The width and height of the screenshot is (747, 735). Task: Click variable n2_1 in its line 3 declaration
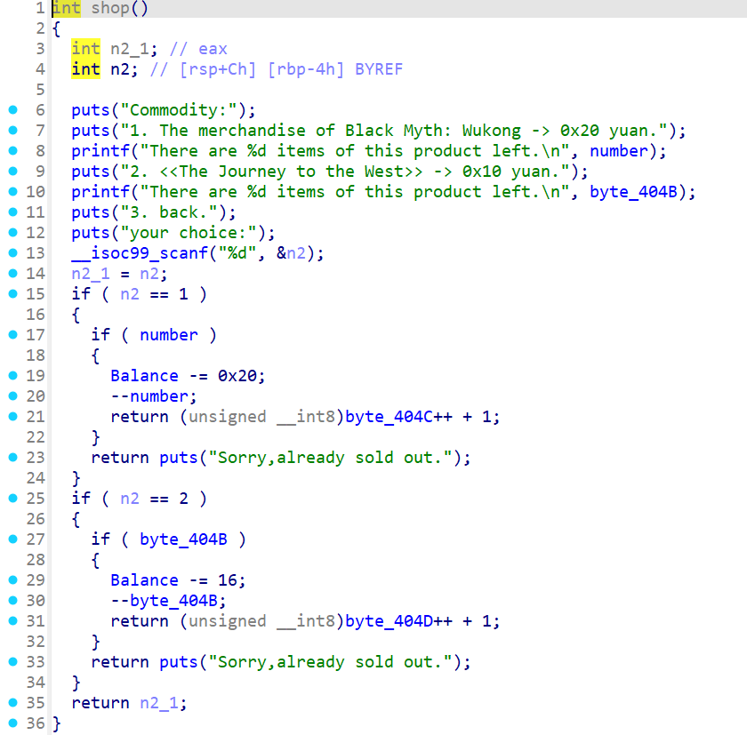click(x=130, y=49)
